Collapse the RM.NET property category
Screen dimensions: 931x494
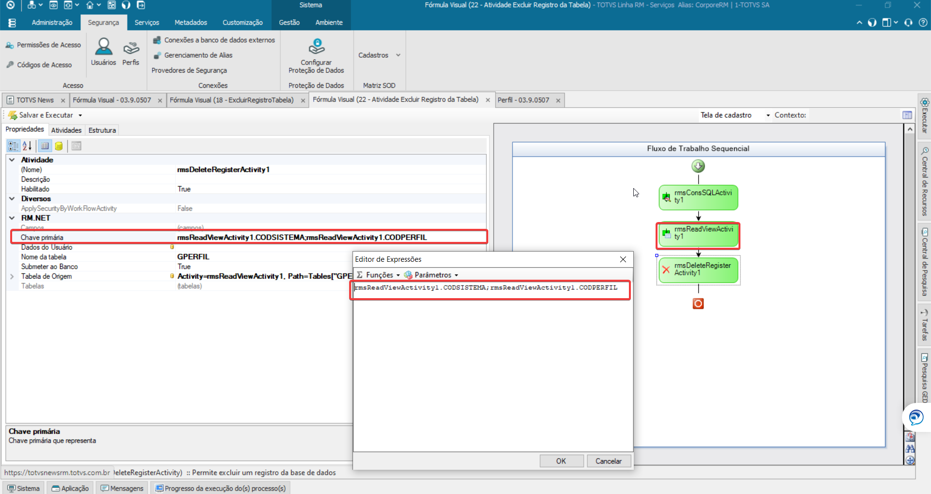[12, 218]
